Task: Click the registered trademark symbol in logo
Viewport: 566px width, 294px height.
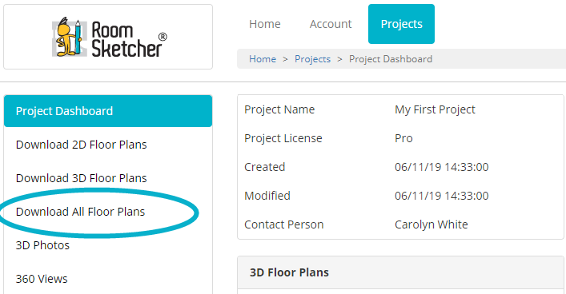Action: [x=163, y=37]
